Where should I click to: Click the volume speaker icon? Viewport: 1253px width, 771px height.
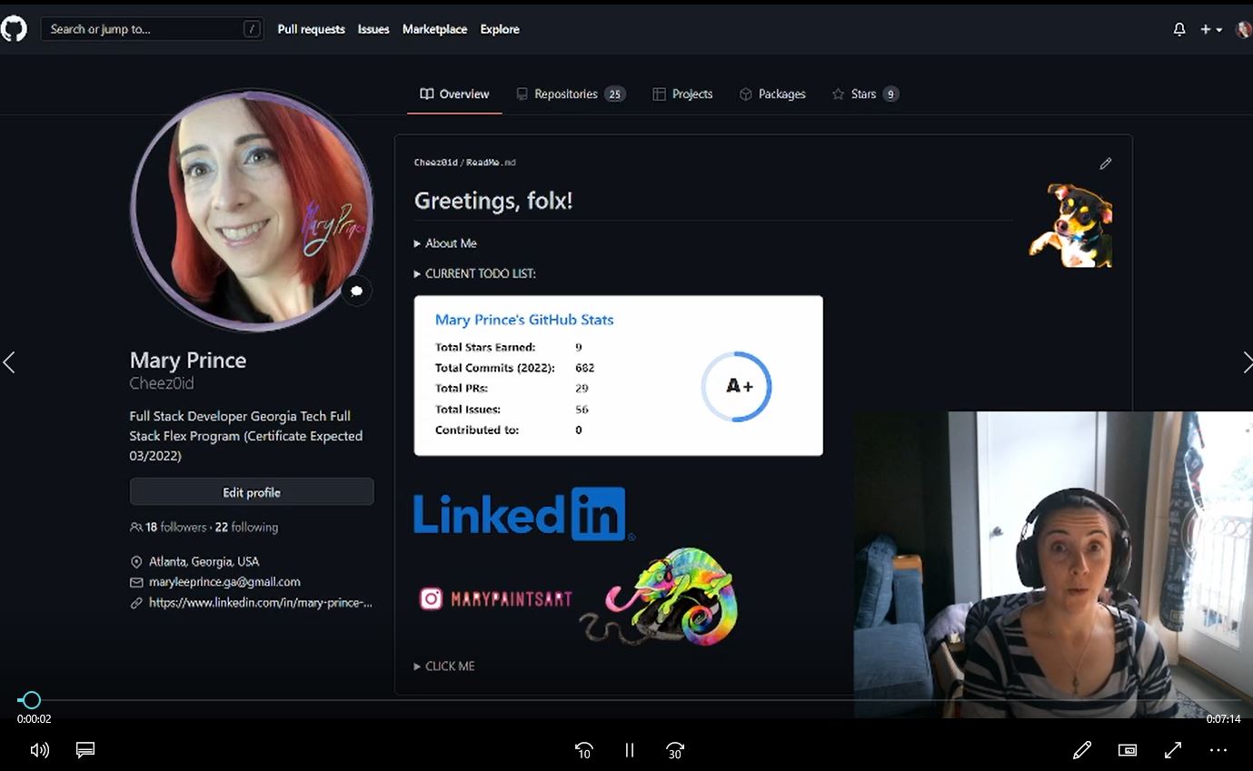[39, 750]
